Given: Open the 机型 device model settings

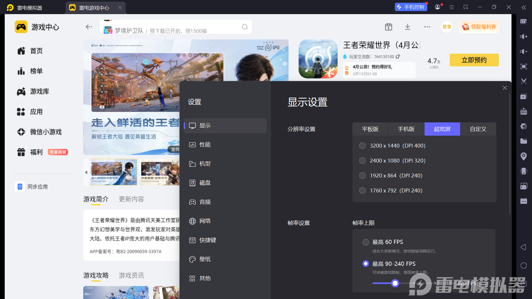Looking at the screenshot, I should pos(205,164).
